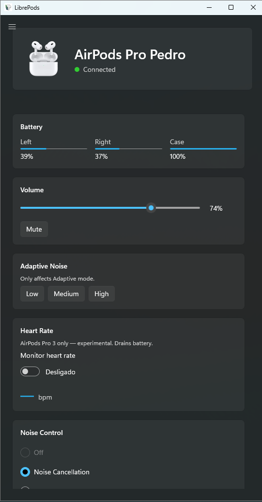The image size is (262, 502).
Task: Click the Case battery level bar
Action: click(x=203, y=149)
